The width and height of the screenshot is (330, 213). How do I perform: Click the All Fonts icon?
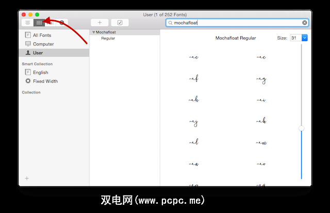(28, 35)
